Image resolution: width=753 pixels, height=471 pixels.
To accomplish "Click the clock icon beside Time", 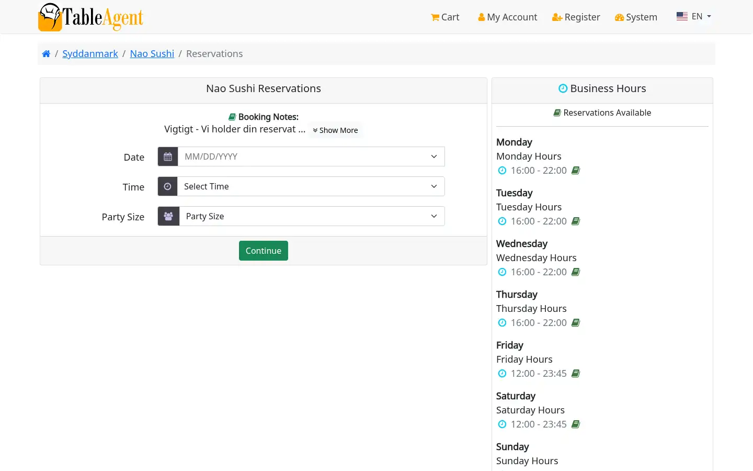I will pyautogui.click(x=168, y=186).
